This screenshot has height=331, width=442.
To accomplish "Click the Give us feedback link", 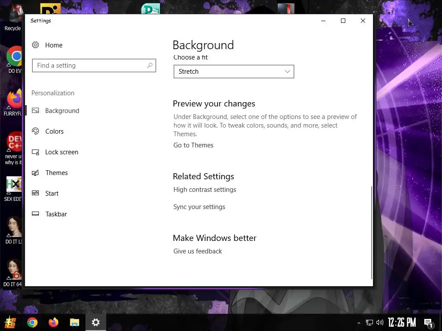I will 198,251.
